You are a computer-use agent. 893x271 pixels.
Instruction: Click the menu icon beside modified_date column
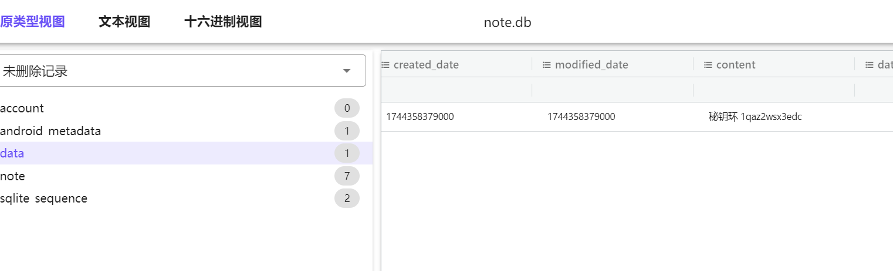(x=547, y=64)
